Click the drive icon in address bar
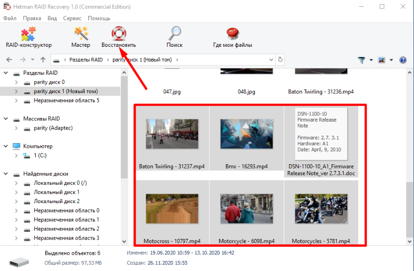Screen dimensions: 414x271 56,61
